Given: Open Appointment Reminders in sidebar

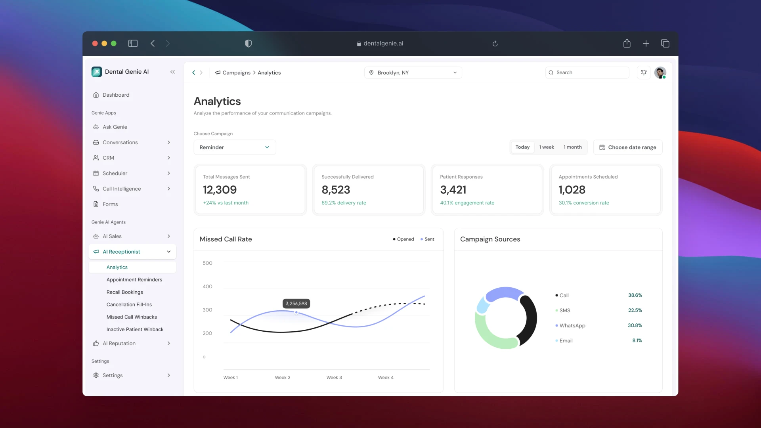Looking at the screenshot, I should [x=134, y=280].
